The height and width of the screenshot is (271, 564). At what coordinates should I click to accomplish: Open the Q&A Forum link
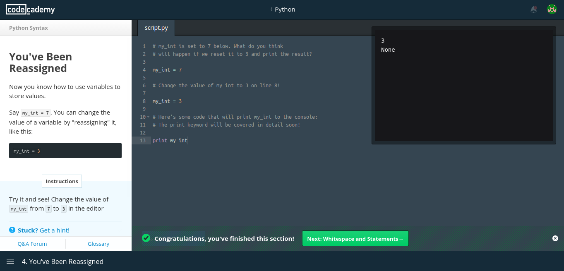tap(32, 244)
